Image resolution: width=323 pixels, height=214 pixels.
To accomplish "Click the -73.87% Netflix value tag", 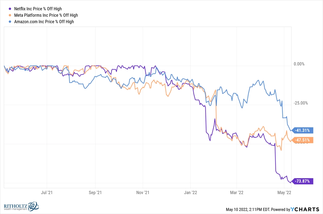I will (x=302, y=181).
